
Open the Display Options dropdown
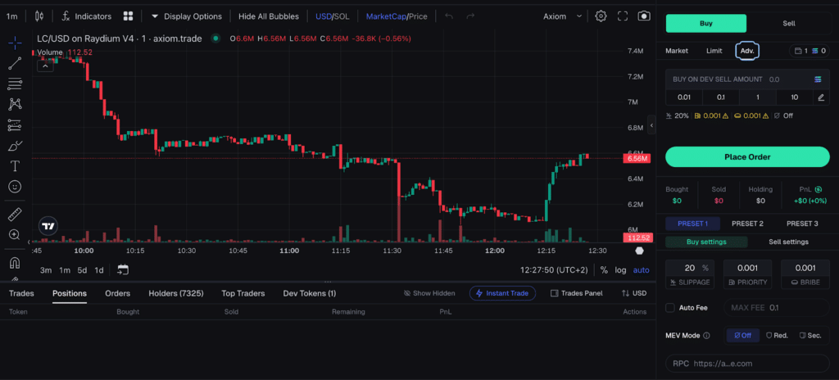point(186,16)
